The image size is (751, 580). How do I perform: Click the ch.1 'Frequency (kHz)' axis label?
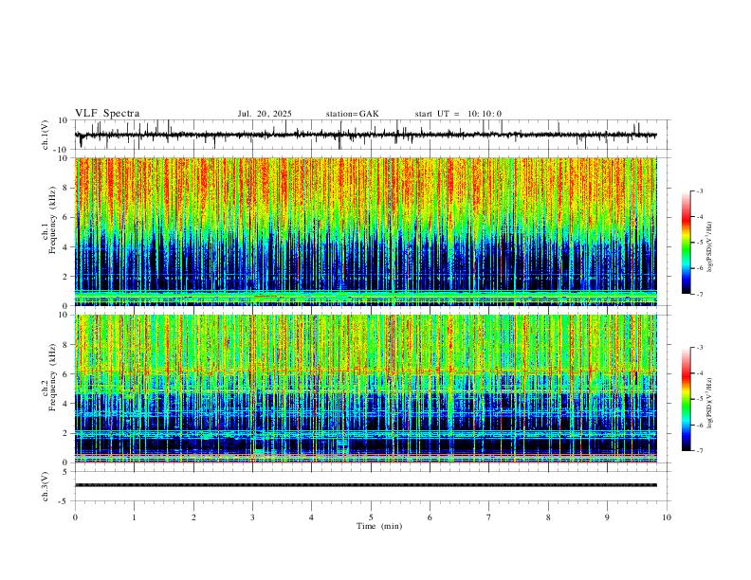coord(52,220)
